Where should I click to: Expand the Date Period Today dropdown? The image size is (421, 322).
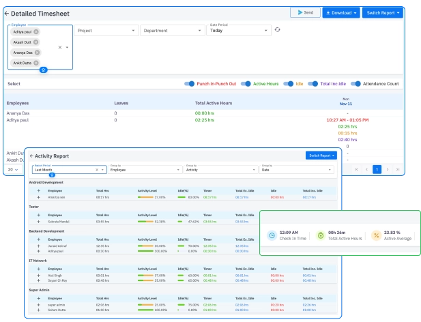point(239,31)
